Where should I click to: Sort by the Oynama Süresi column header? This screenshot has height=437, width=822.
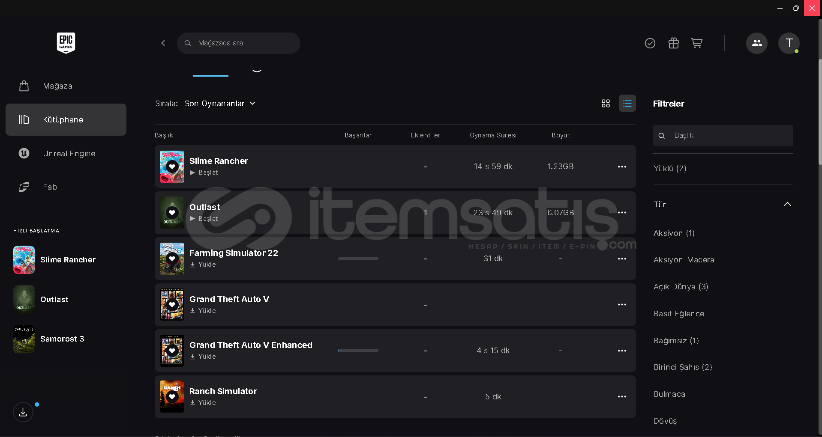(x=493, y=135)
